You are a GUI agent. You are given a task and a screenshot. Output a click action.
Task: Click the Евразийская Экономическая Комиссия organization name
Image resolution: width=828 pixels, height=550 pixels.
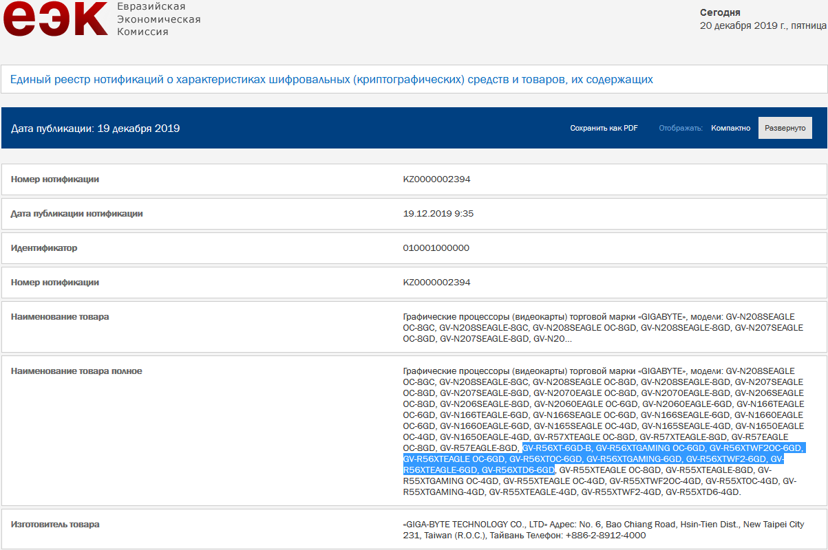point(158,19)
